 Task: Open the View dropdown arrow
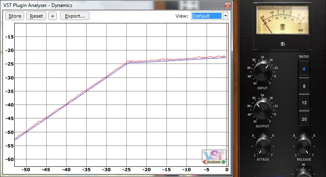tap(225, 16)
